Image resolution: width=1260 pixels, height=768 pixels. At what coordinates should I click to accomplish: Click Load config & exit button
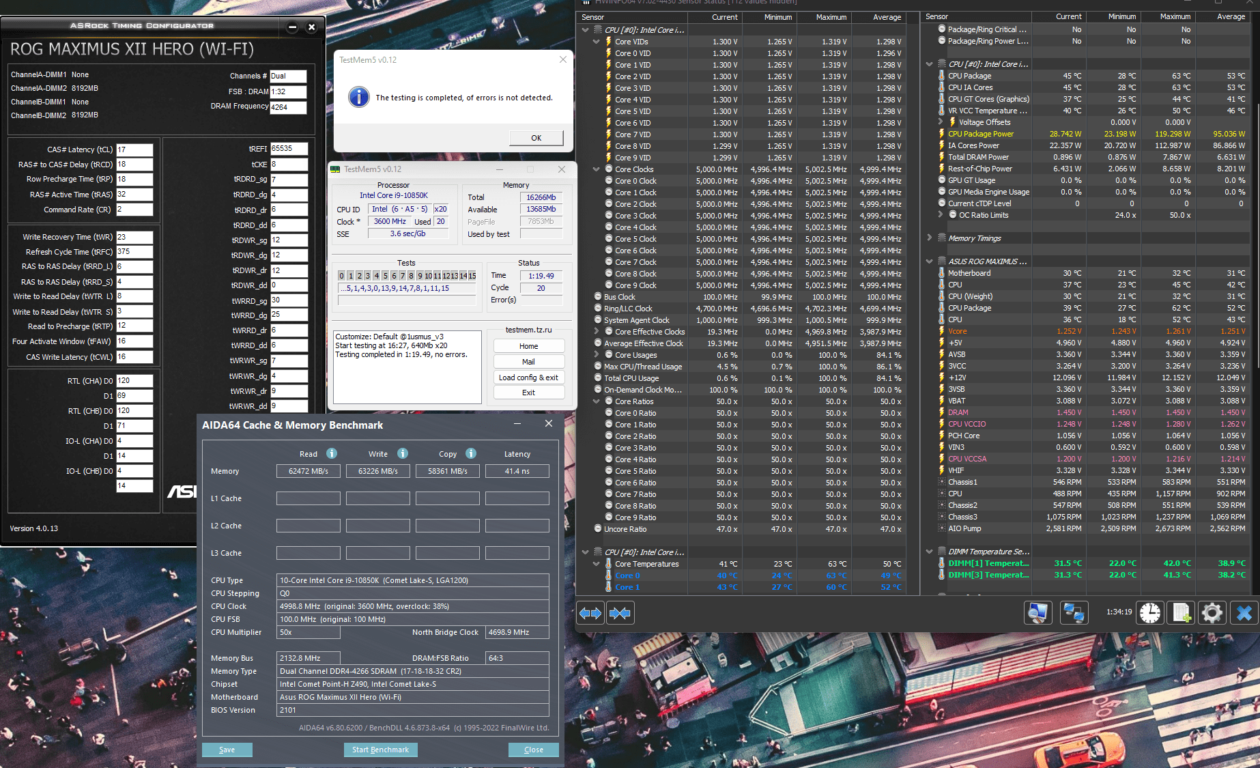coord(529,378)
